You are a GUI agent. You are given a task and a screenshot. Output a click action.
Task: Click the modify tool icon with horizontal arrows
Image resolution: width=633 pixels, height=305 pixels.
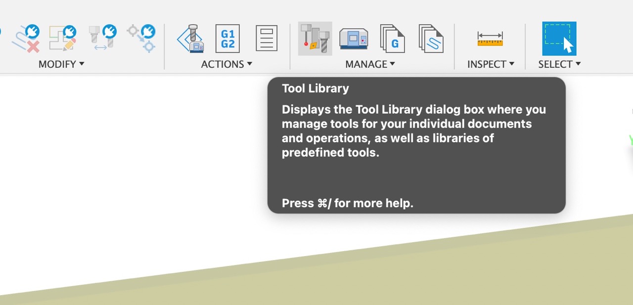102,39
